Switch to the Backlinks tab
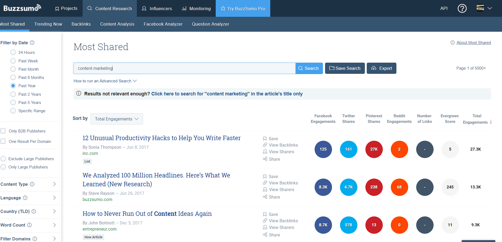The image size is (502, 242). [x=81, y=24]
